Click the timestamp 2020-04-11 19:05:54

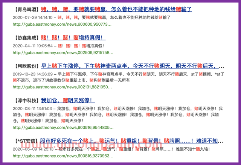coord(33,46)
